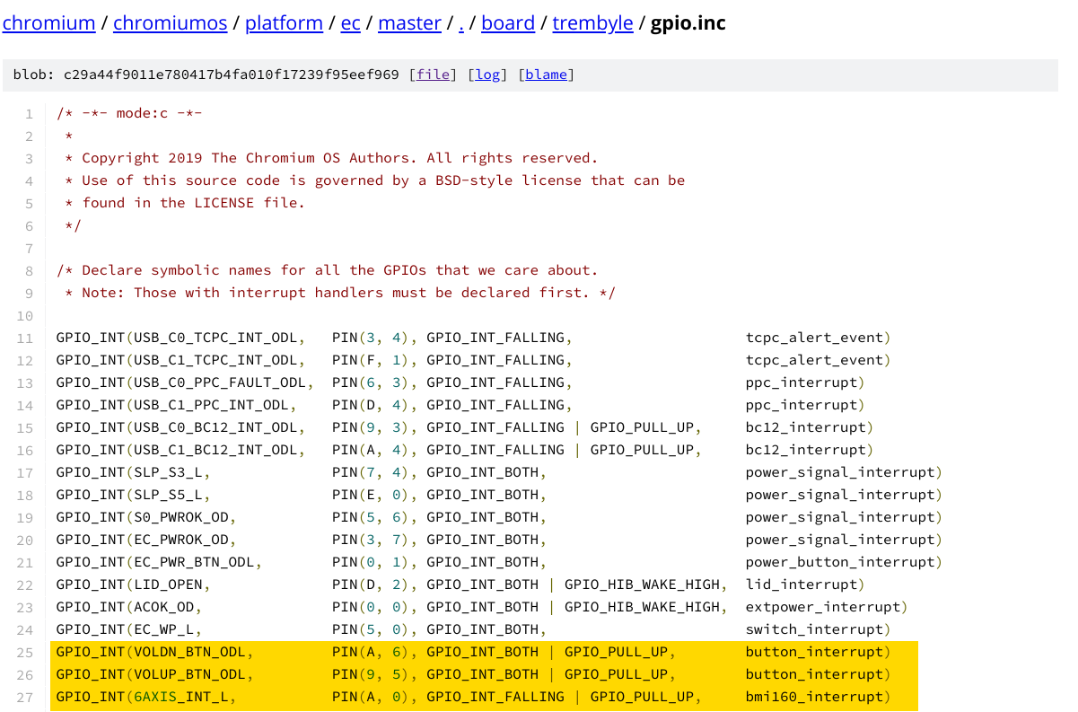Click GPIO_HIB_WAKE_HIGH flag on LID_OPEN line
The width and height of the screenshot is (1078, 712).
tap(642, 585)
